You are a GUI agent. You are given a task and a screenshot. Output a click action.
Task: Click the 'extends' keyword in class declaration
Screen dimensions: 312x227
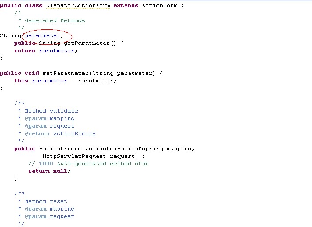point(126,5)
